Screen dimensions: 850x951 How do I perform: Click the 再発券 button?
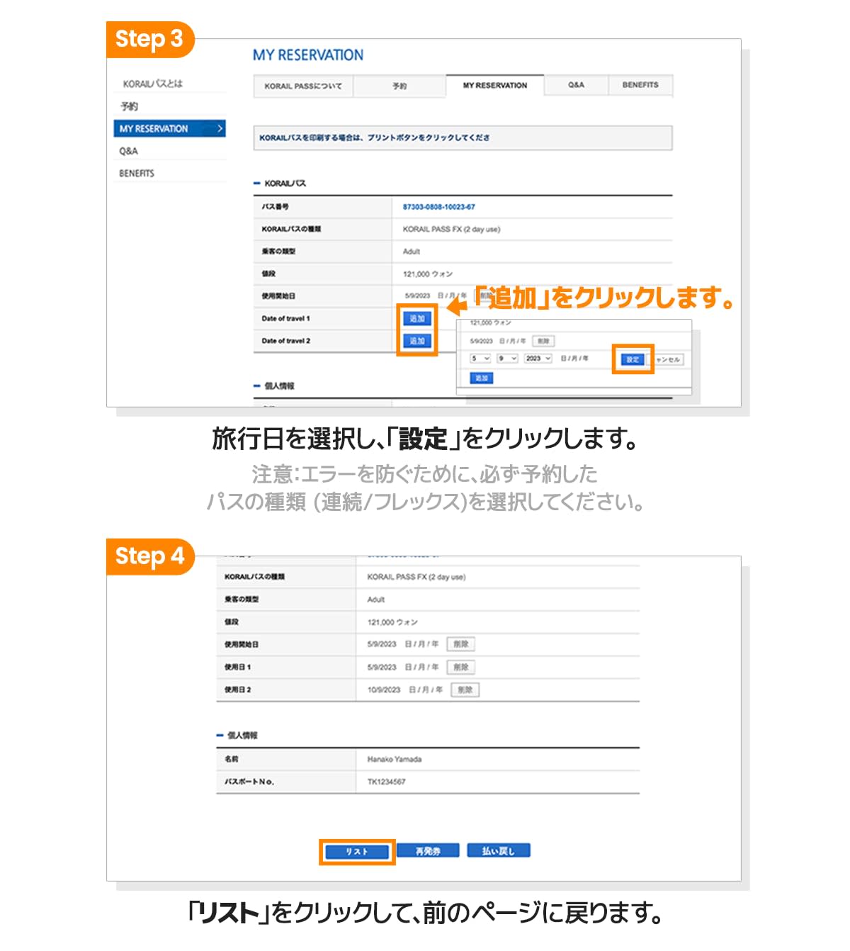428,850
